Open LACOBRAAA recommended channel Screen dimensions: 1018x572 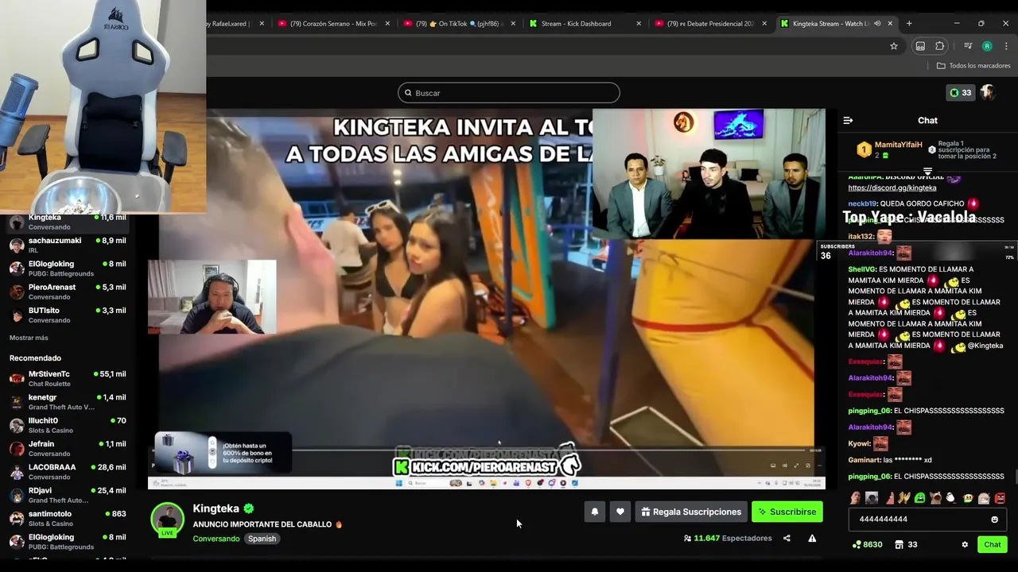[x=68, y=471]
